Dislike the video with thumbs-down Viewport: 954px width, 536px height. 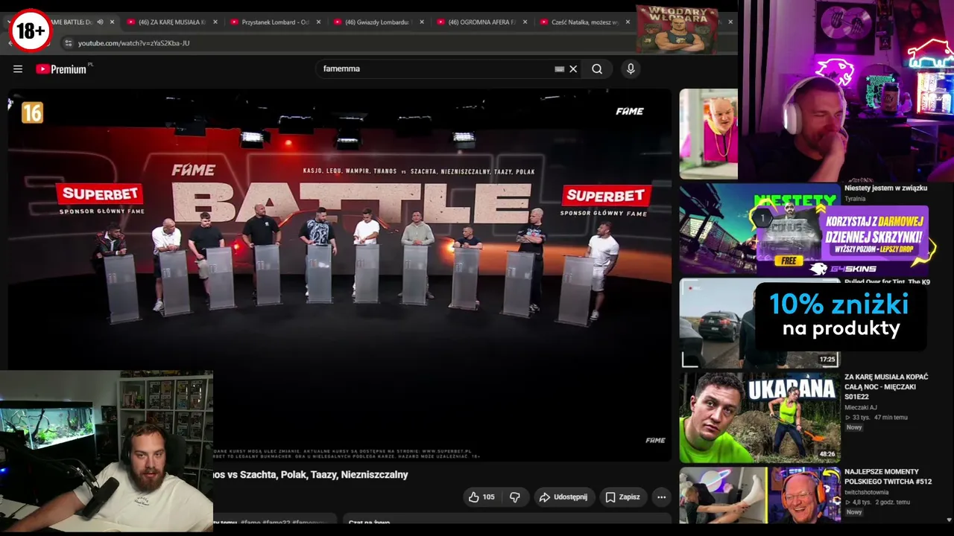coord(515,497)
